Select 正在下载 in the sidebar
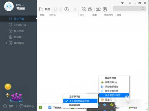 click(18, 19)
